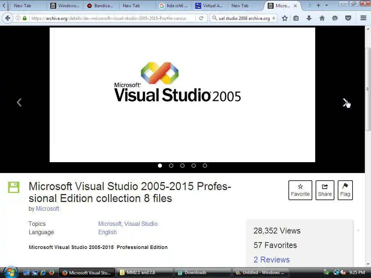Select the third carousel dot
This screenshot has height=278, width=371.
pyautogui.click(x=183, y=166)
